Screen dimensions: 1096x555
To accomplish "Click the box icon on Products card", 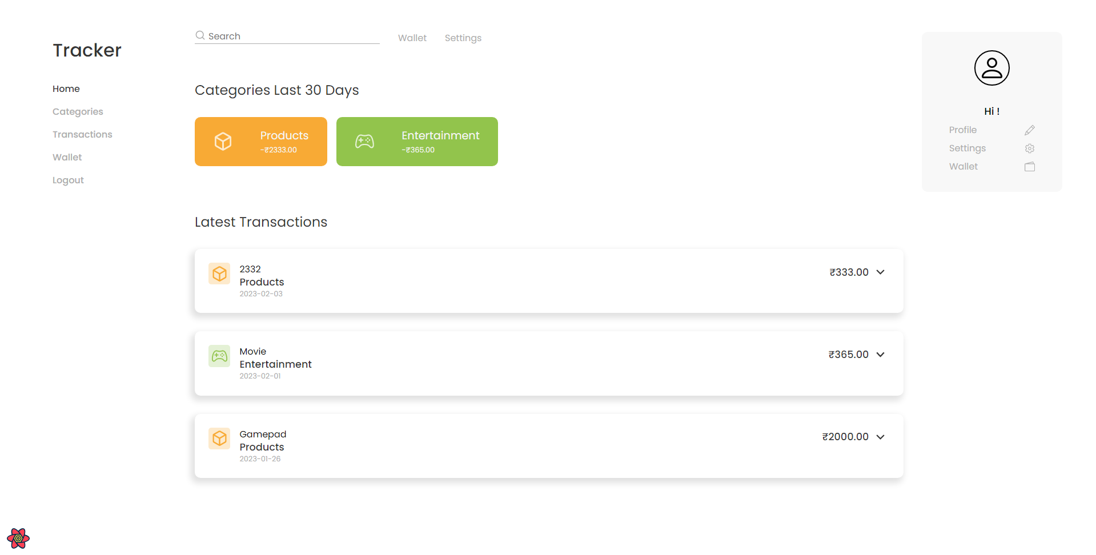I will [223, 141].
